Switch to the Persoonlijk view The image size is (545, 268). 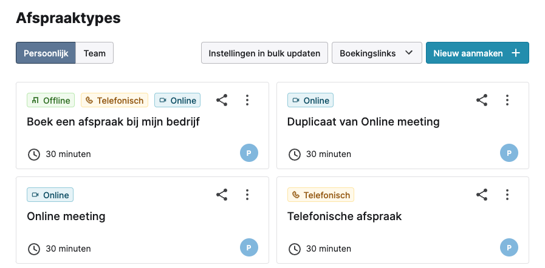click(x=46, y=53)
